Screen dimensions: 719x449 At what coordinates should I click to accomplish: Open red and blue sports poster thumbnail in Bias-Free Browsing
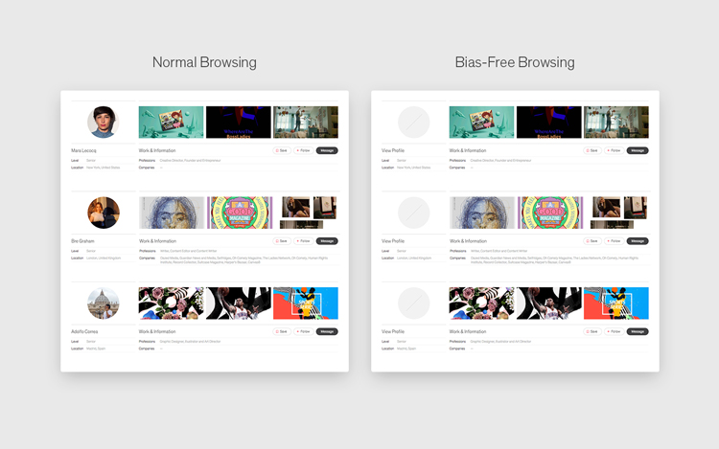(x=616, y=303)
